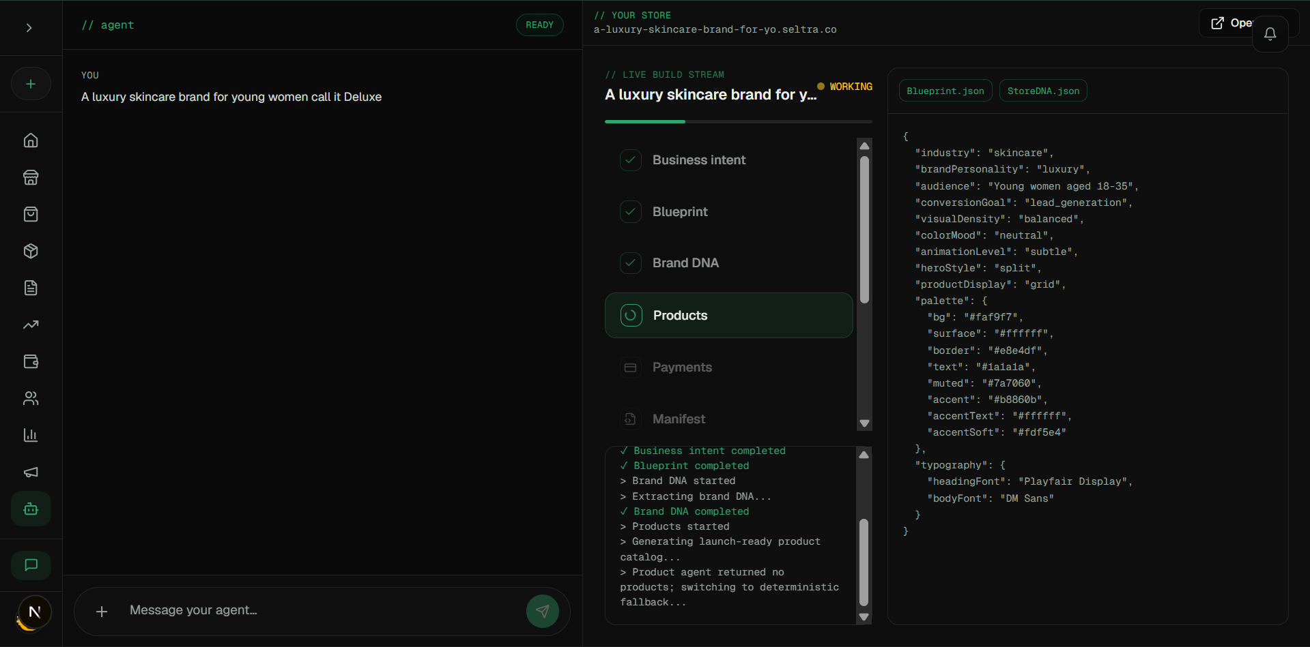Select the robot agent icon in sidebar
The height and width of the screenshot is (647, 1310).
pos(31,509)
